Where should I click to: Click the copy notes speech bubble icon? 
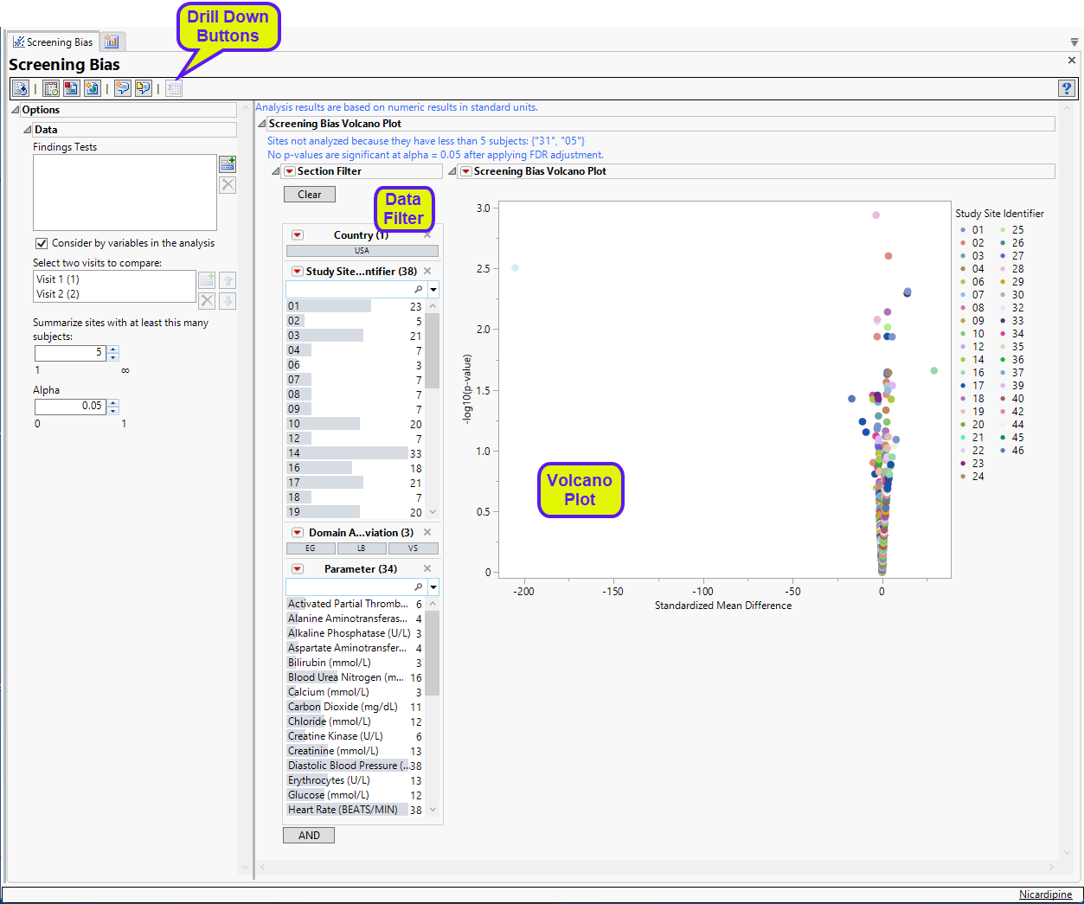pos(144,88)
